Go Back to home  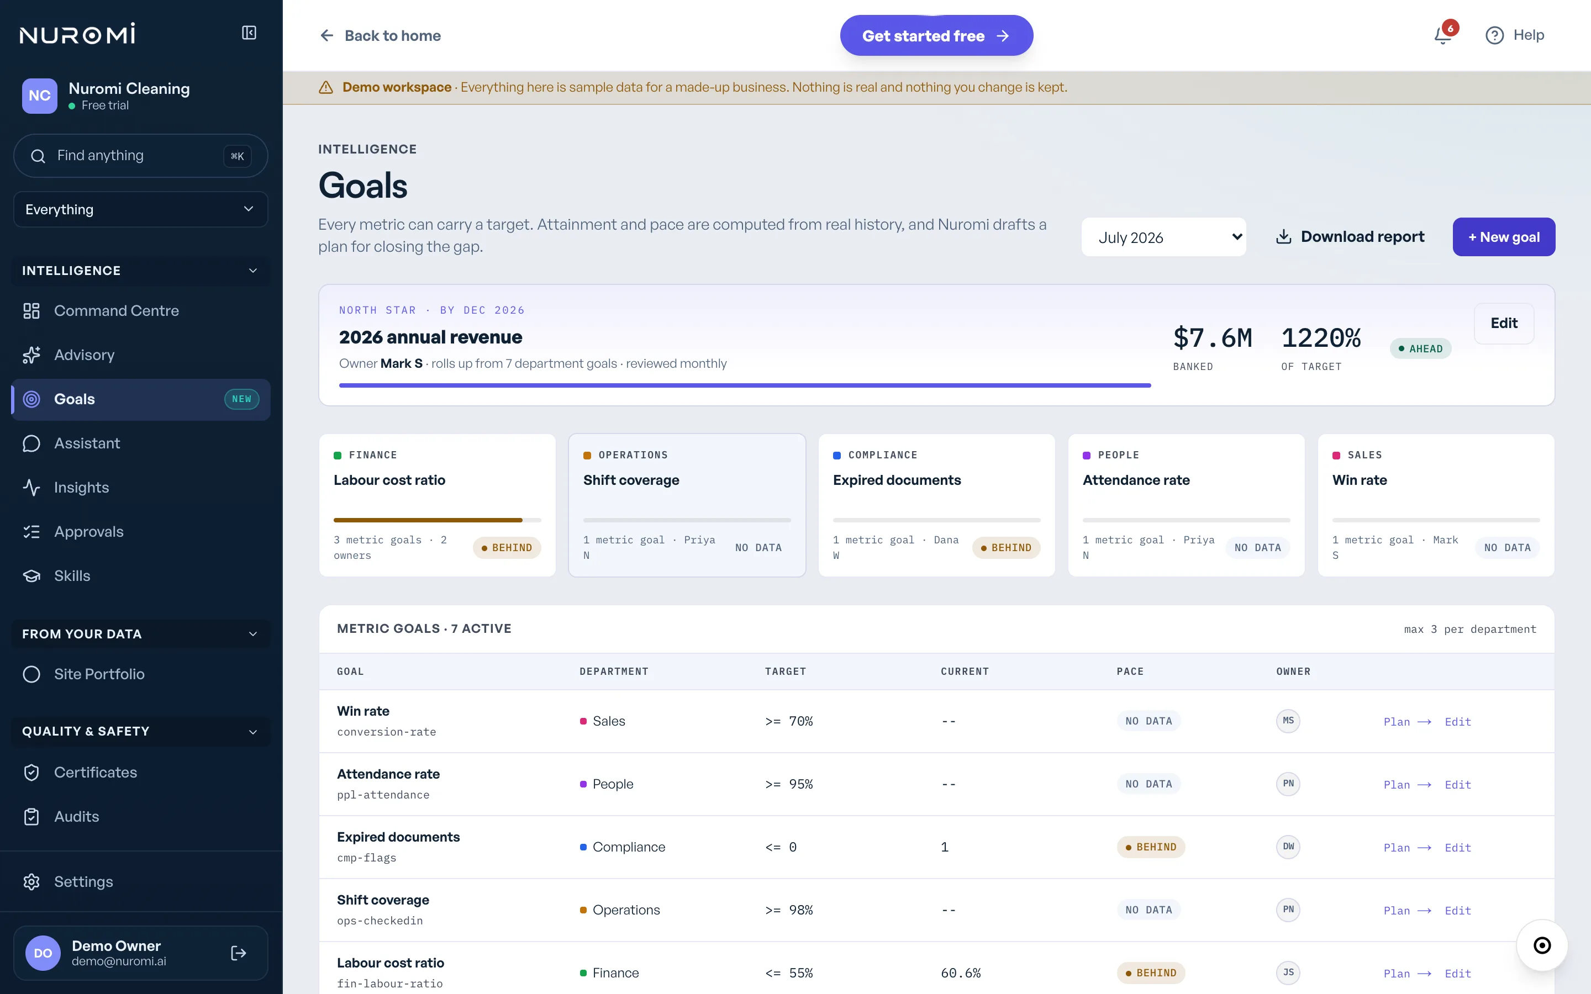click(380, 35)
